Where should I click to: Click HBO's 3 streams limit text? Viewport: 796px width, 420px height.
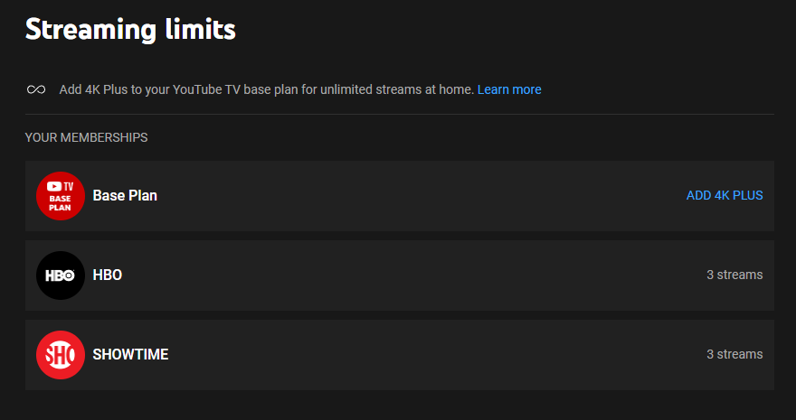tap(734, 275)
